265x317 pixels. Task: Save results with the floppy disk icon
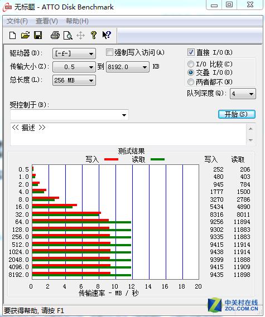point(38,36)
